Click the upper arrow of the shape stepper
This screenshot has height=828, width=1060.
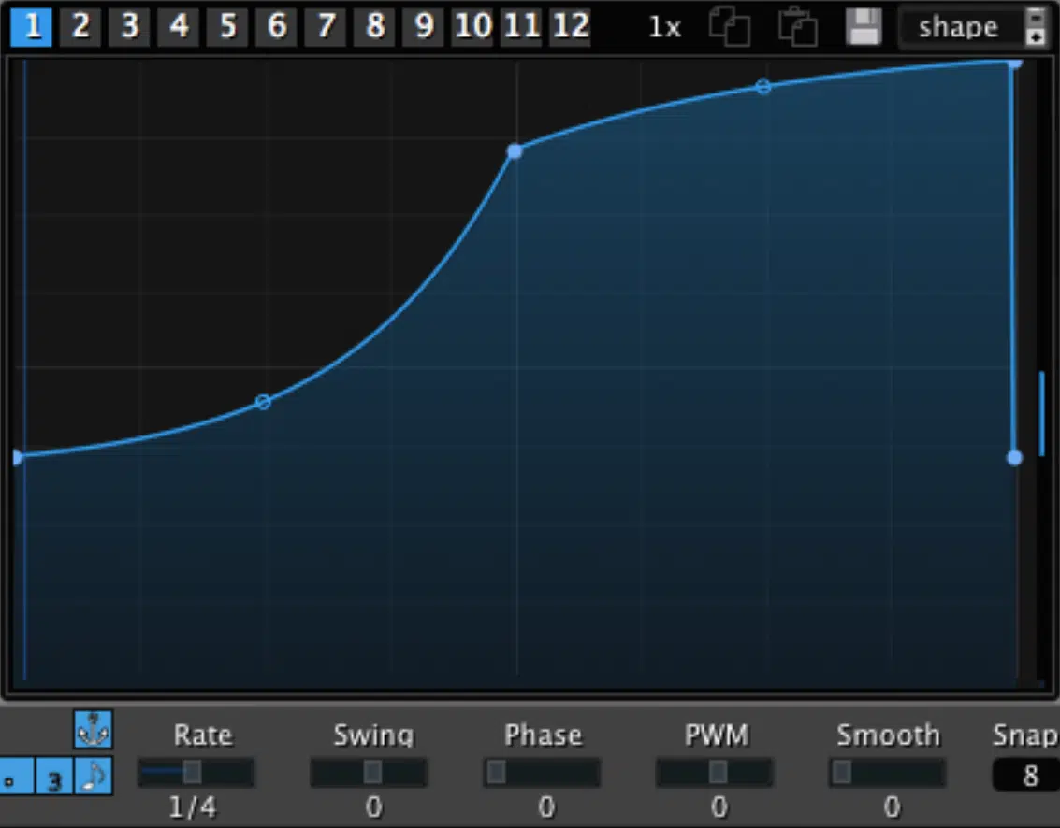[x=1035, y=18]
